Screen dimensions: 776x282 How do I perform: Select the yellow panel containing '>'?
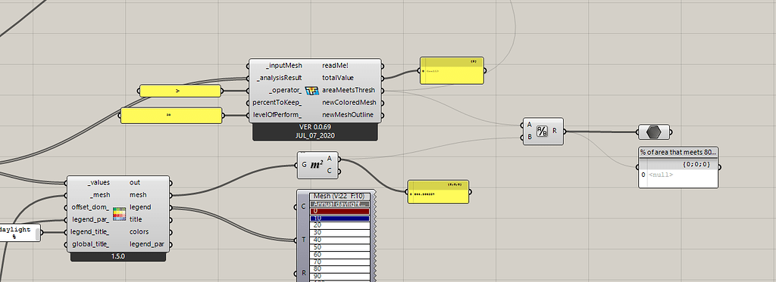pos(180,91)
